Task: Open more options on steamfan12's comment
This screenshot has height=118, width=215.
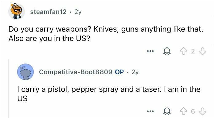Action: click(x=150, y=51)
